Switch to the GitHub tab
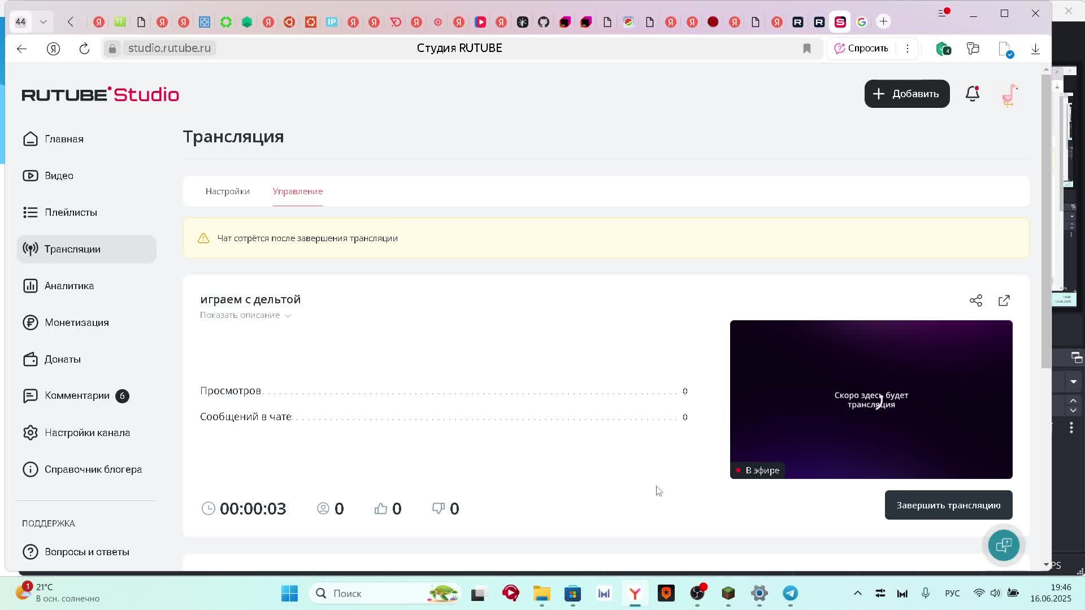The width and height of the screenshot is (1085, 610). pyautogui.click(x=544, y=22)
